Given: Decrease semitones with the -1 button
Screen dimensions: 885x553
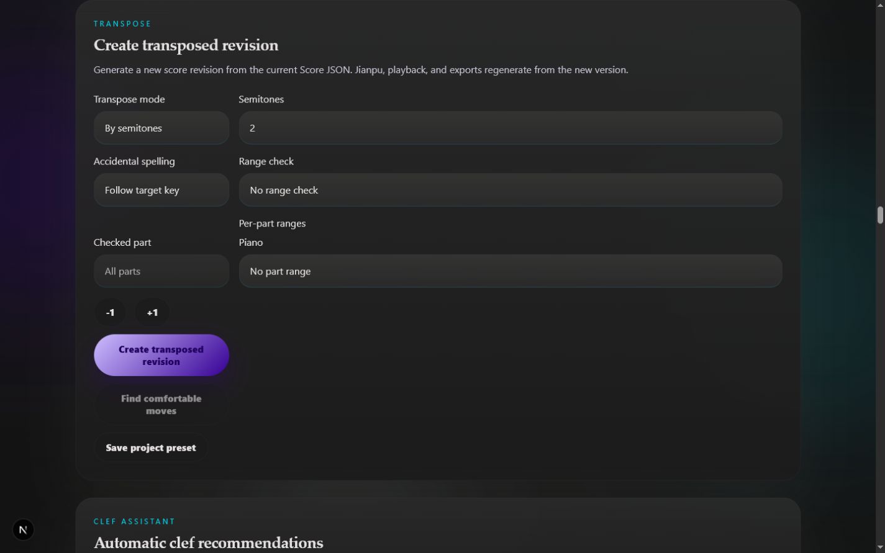Looking at the screenshot, I should 110,312.
